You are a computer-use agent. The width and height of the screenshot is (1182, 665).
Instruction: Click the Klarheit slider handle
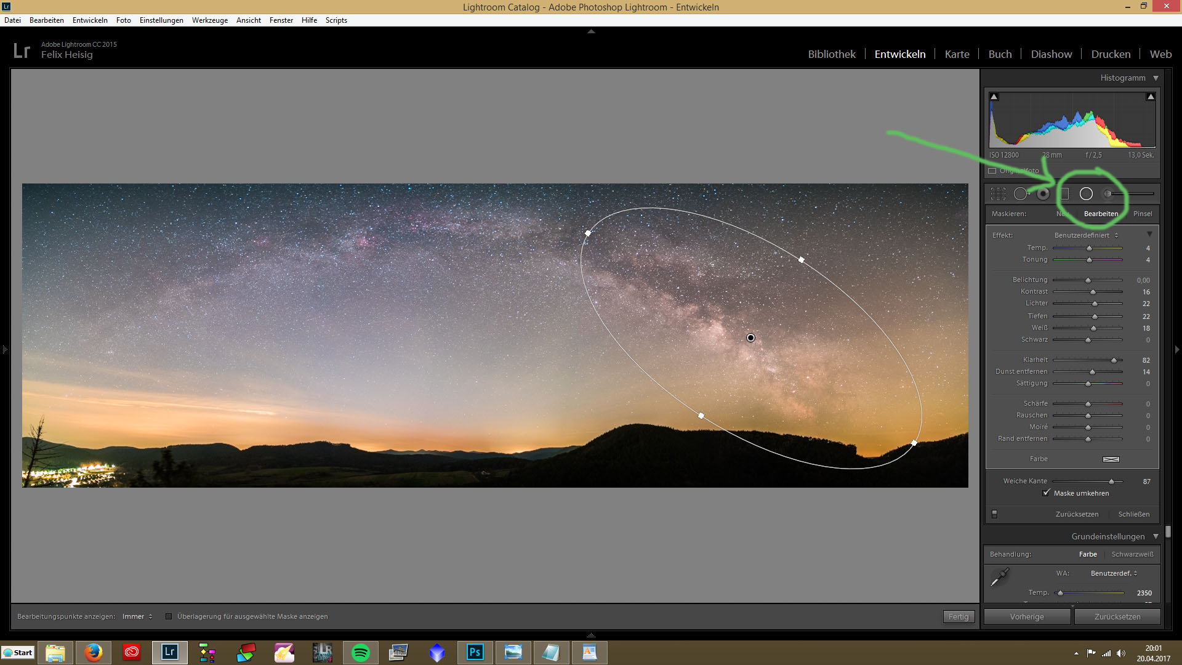[1114, 360]
